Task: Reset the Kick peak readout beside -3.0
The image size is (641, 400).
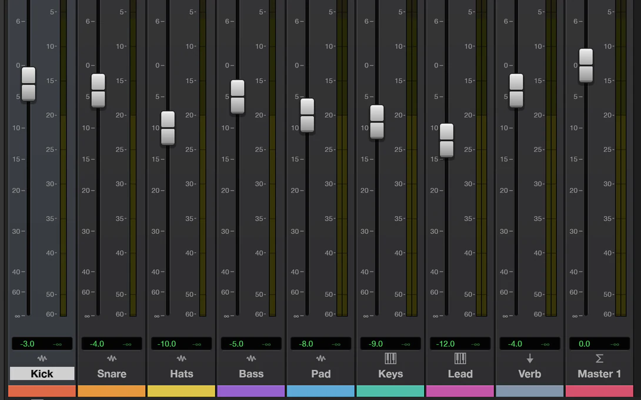Action: (x=57, y=344)
